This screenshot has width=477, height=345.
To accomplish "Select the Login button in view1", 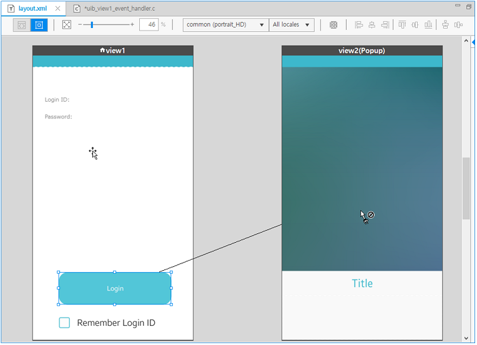I will pyautogui.click(x=115, y=288).
